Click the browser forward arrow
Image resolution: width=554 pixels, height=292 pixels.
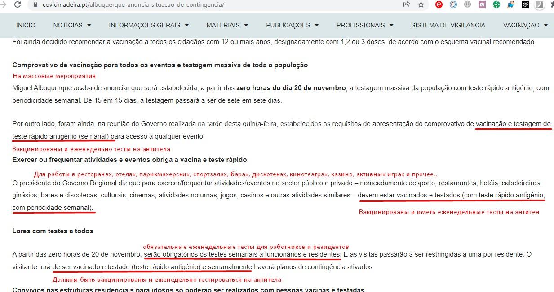click(4, 4)
